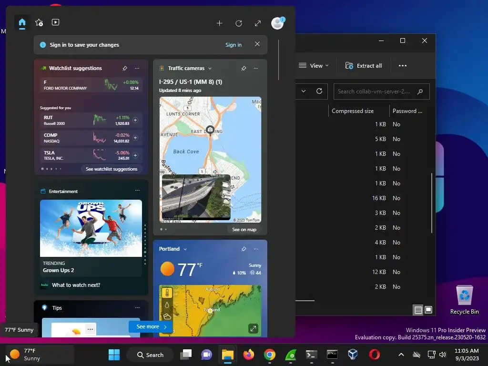Open more options for Tips widget
Screen dimensions: 488x366
coord(138,307)
